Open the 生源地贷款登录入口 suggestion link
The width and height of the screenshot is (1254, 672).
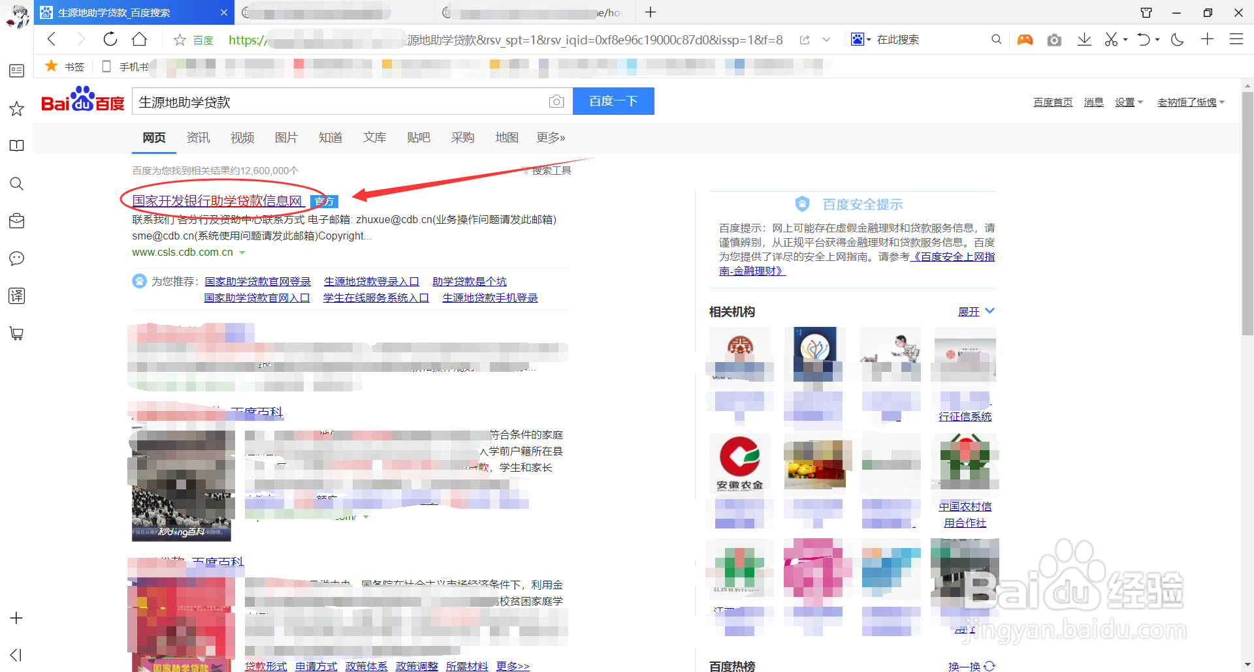[371, 281]
